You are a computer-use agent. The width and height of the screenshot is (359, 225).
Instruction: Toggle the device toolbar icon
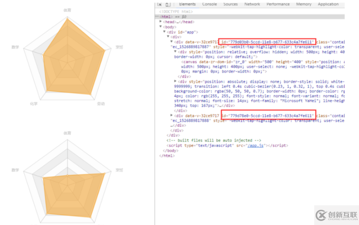[x=168, y=4]
